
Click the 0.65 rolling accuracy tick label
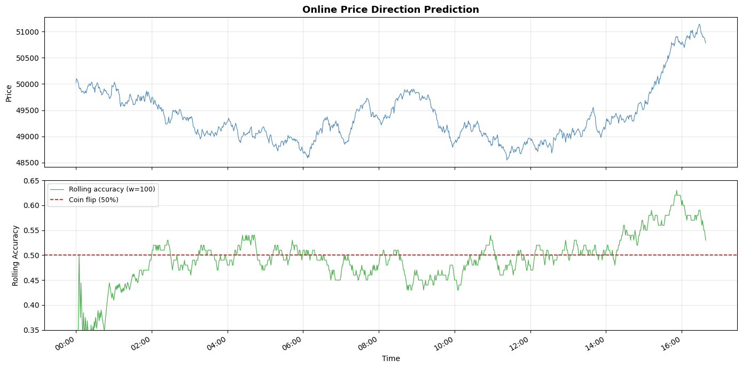pos(32,181)
